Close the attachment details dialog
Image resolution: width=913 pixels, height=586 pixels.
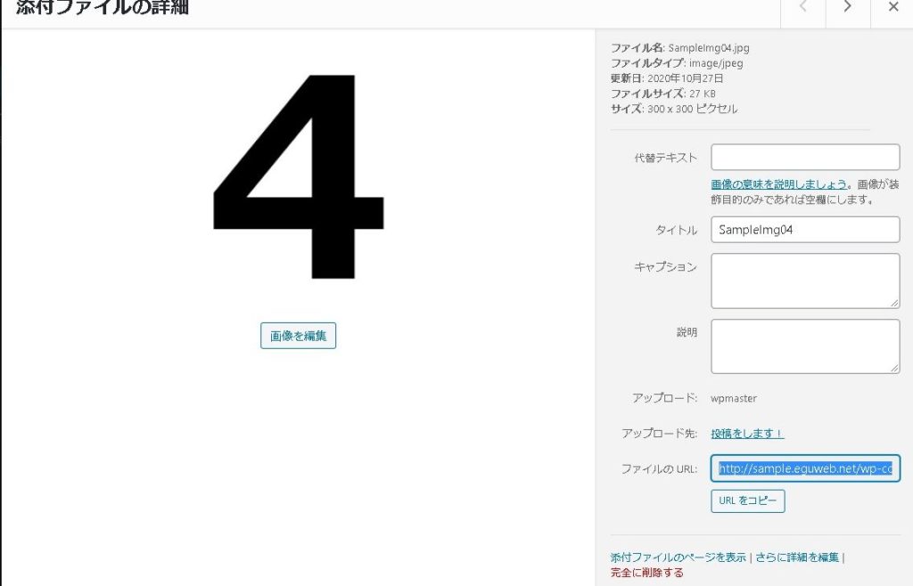point(892,7)
